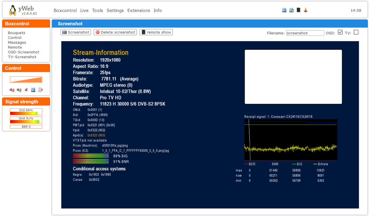Viewport: 372px width, 221px height.
Task: Click the Screenshot panel title bar
Action: tap(210, 24)
